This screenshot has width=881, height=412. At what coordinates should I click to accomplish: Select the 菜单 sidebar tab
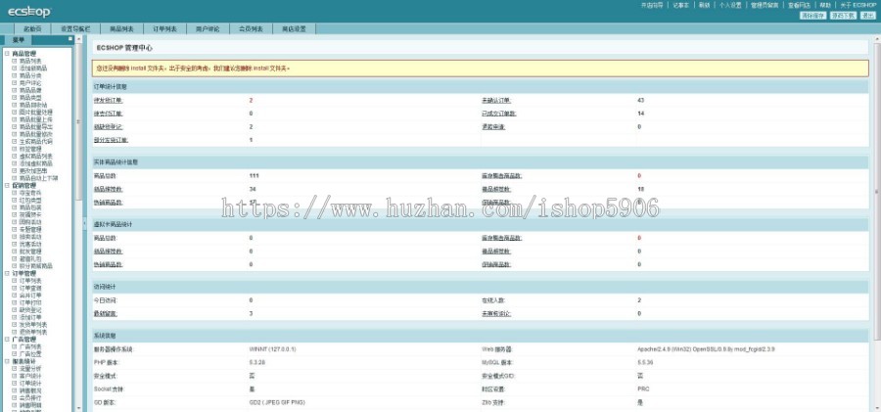coord(18,40)
